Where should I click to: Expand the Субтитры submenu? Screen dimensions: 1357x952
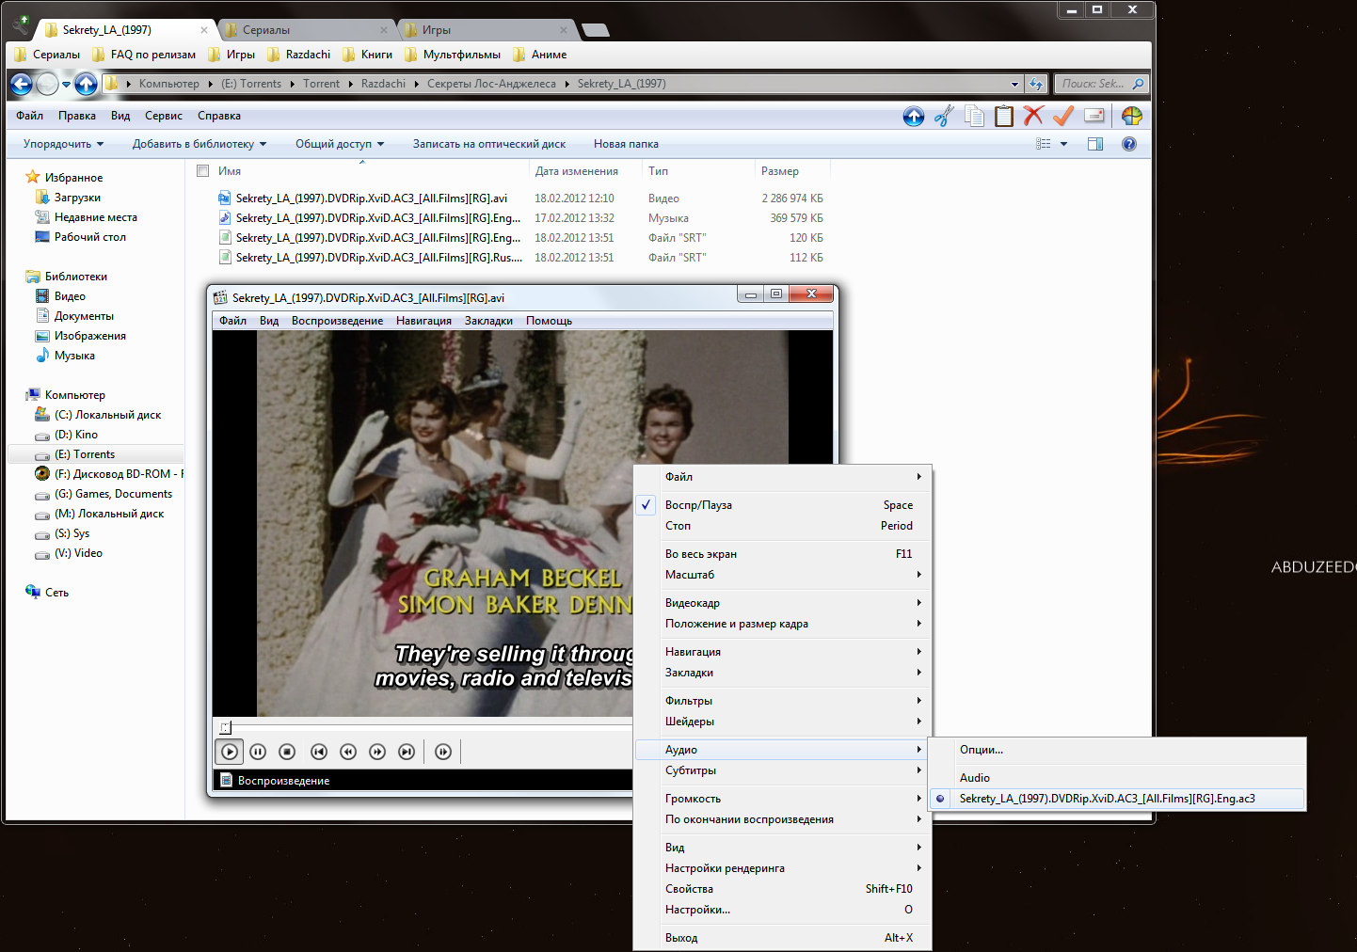pyautogui.click(x=783, y=770)
